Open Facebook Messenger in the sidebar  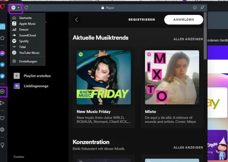pyautogui.click(x=2, y=53)
